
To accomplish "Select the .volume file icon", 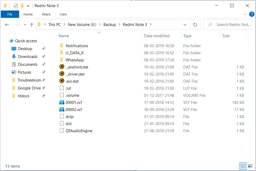I will pyautogui.click(x=62, y=95).
